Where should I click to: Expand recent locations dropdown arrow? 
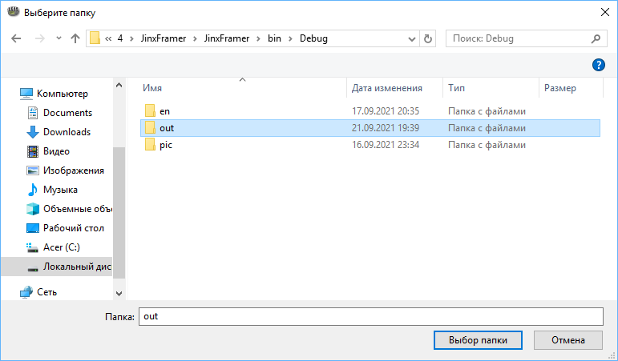click(59, 38)
